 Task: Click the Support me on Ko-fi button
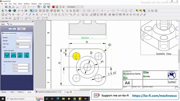point(111,95)
